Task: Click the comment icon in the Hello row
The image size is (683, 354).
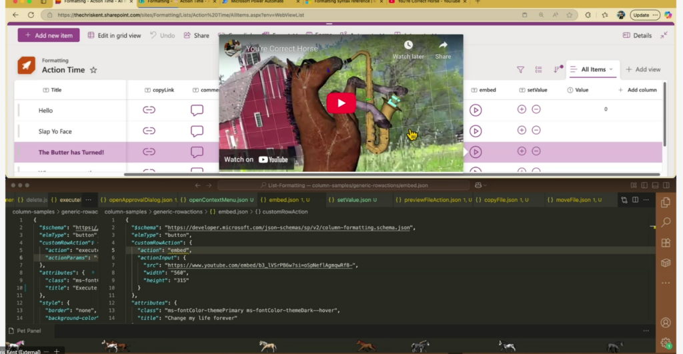Action: [x=197, y=110]
